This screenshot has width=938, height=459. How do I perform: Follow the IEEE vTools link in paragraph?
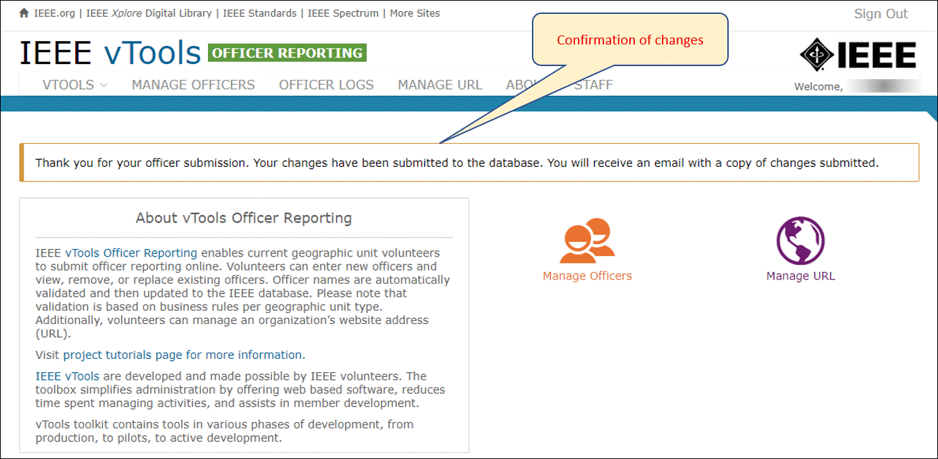67,376
